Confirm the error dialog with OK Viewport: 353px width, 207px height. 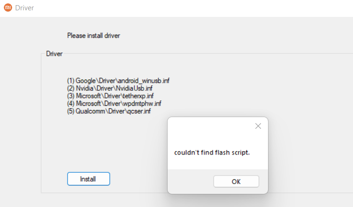(x=236, y=181)
